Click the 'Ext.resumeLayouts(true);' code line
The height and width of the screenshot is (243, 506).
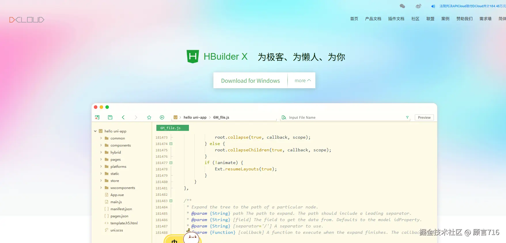pos(246,169)
